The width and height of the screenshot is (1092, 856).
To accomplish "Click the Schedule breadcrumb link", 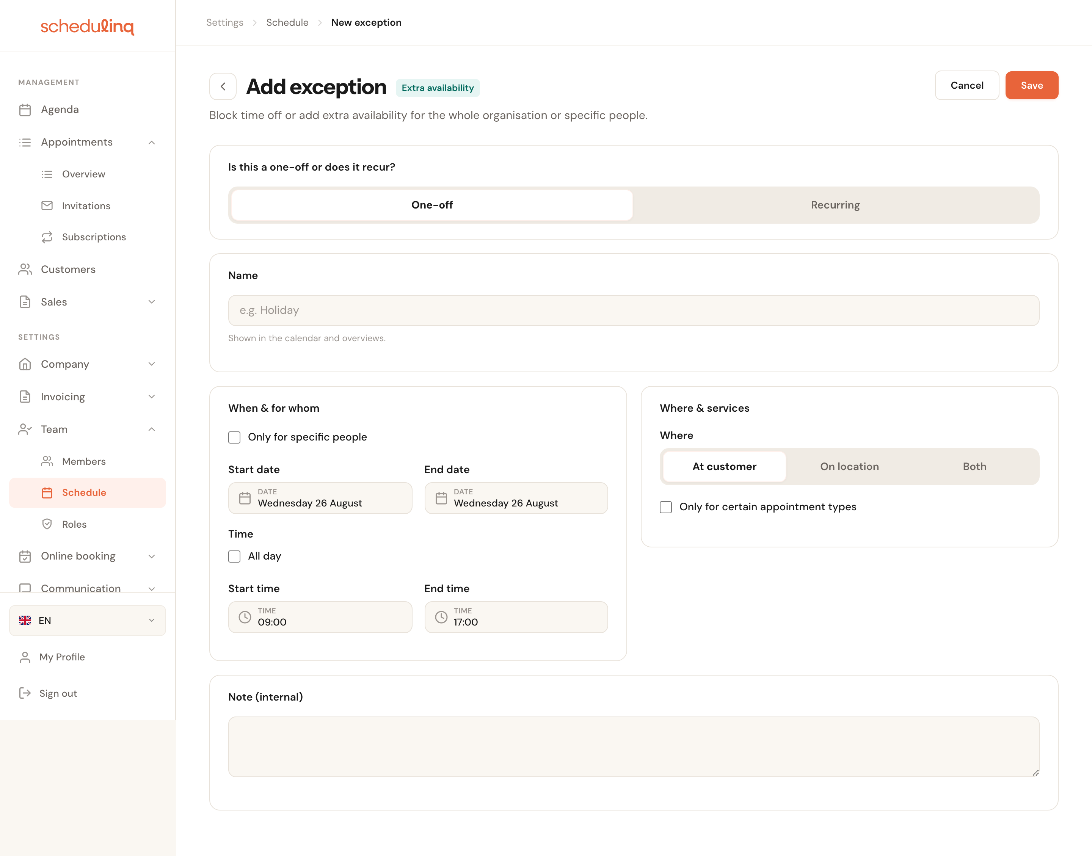I will (x=287, y=22).
